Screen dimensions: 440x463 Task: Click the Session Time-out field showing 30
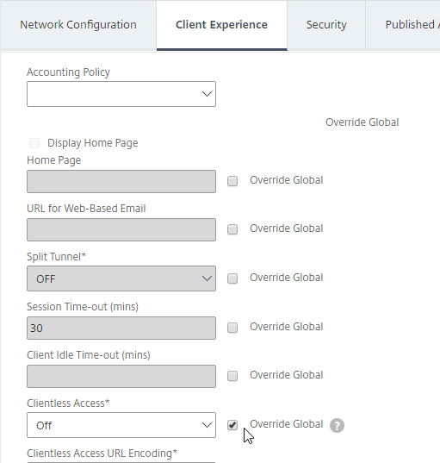point(121,328)
